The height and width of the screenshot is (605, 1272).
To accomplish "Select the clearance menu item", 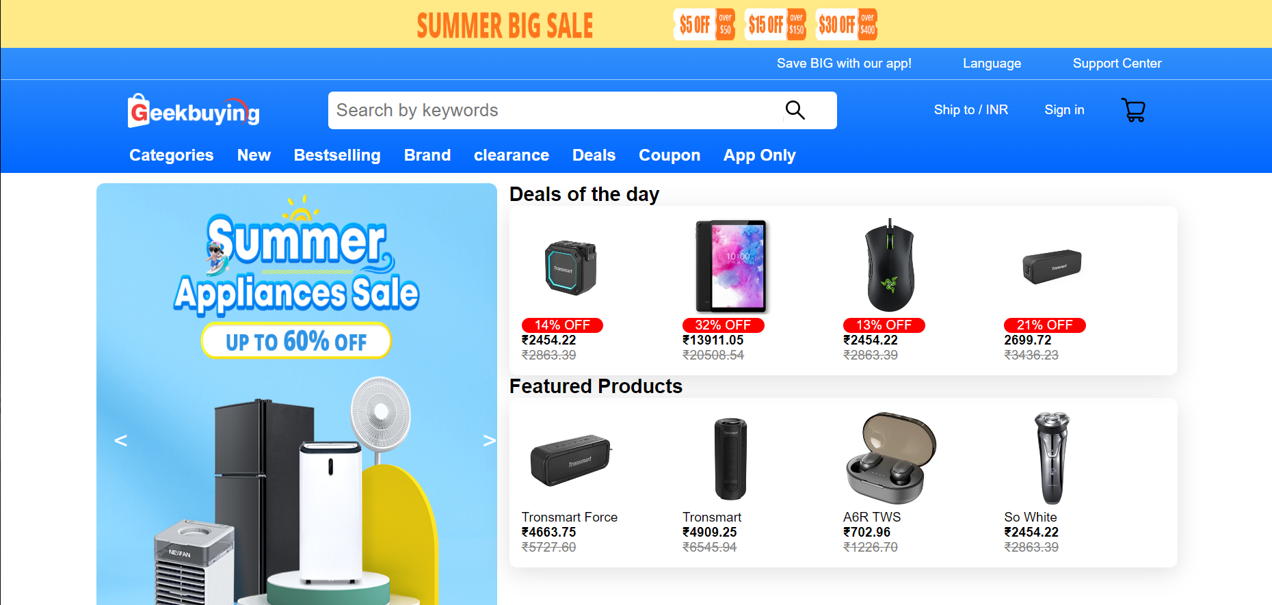I will [x=512, y=155].
